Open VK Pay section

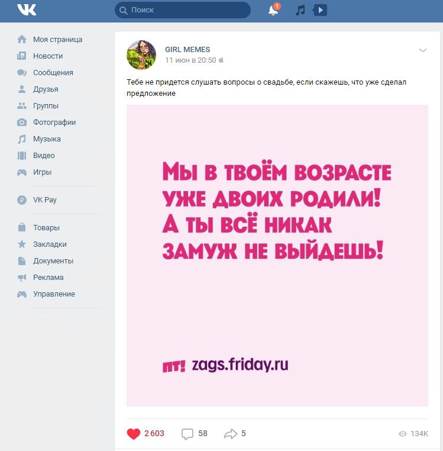(x=45, y=199)
